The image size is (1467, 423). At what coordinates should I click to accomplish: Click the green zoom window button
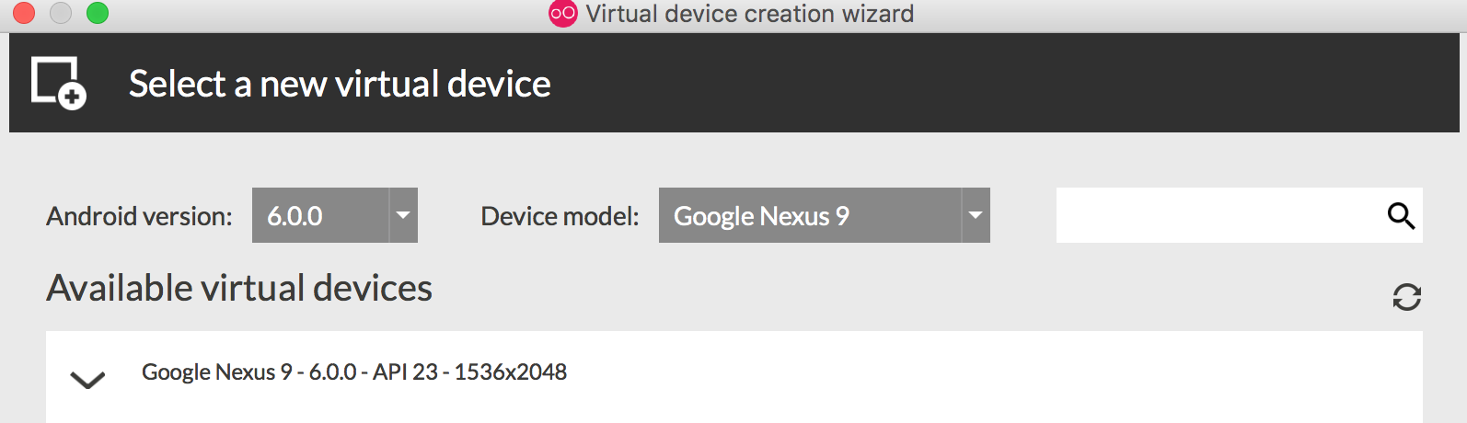point(98,13)
